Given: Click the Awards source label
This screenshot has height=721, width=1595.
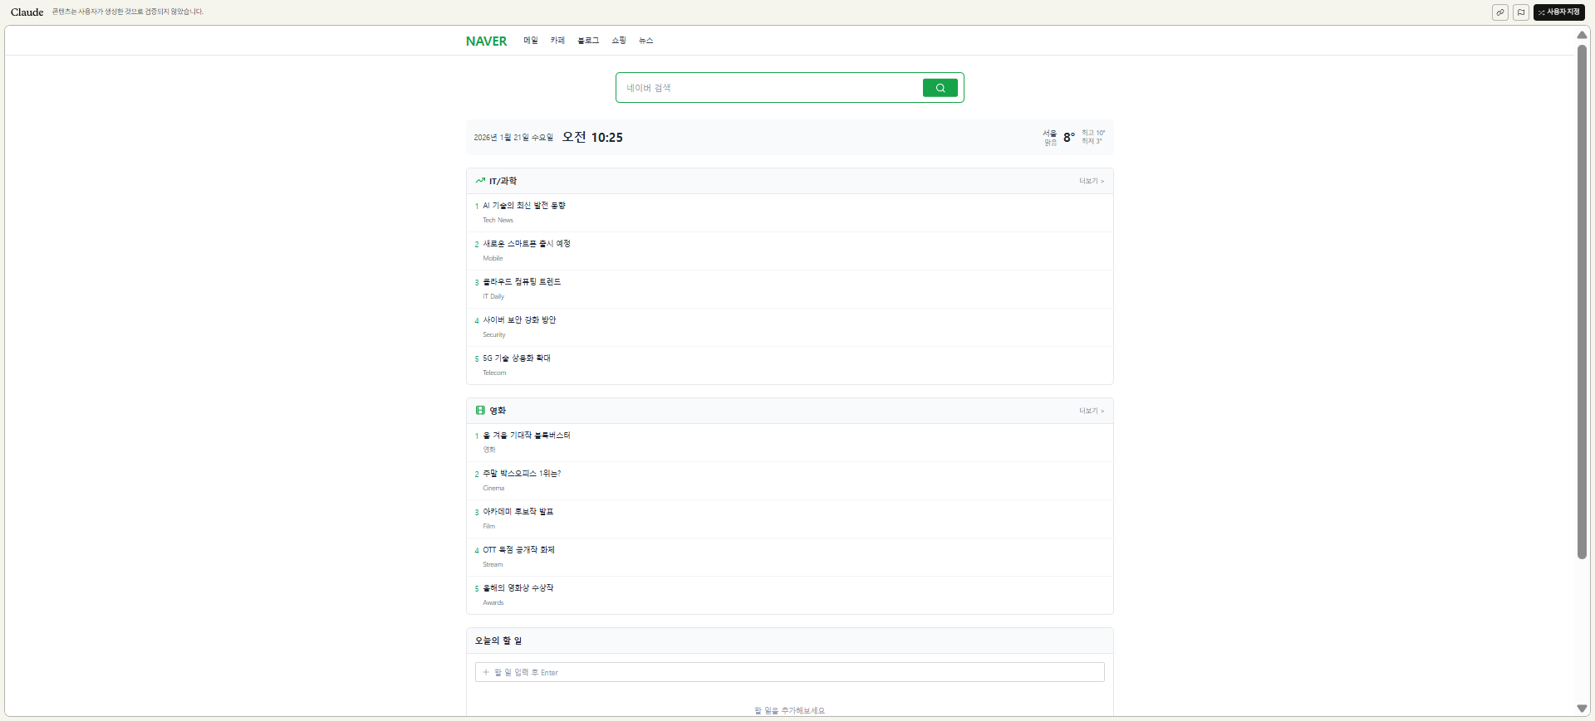Looking at the screenshot, I should point(493,603).
